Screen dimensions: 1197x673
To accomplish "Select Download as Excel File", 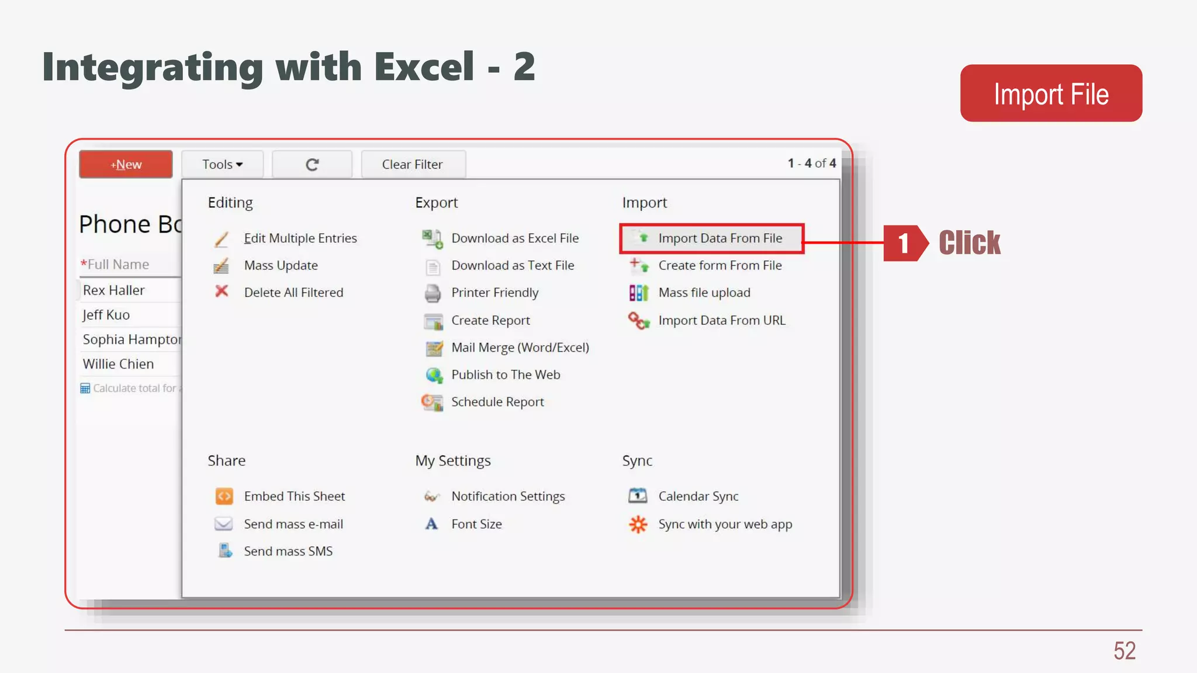I will tap(515, 238).
